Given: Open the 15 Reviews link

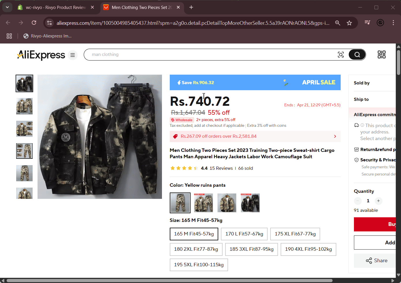Looking at the screenshot, I should pos(221,168).
